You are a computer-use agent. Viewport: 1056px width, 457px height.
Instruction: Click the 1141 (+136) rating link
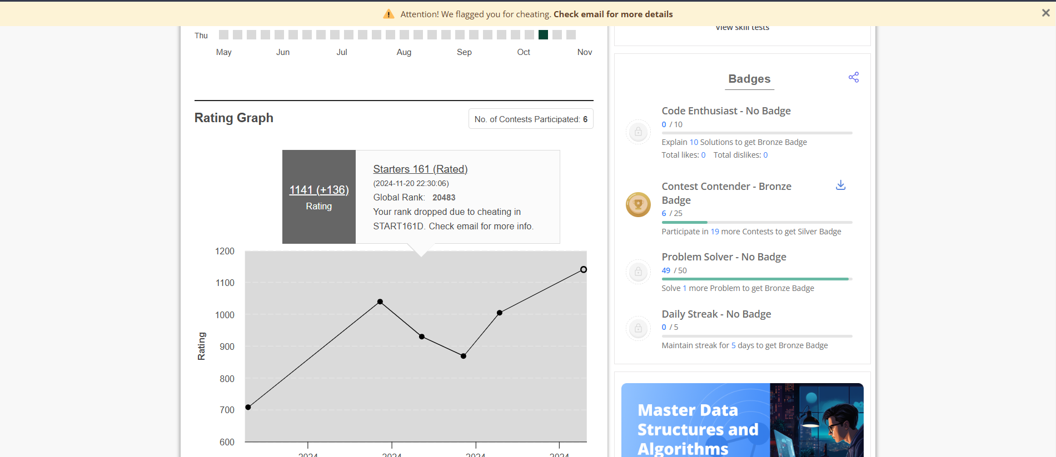(x=319, y=190)
